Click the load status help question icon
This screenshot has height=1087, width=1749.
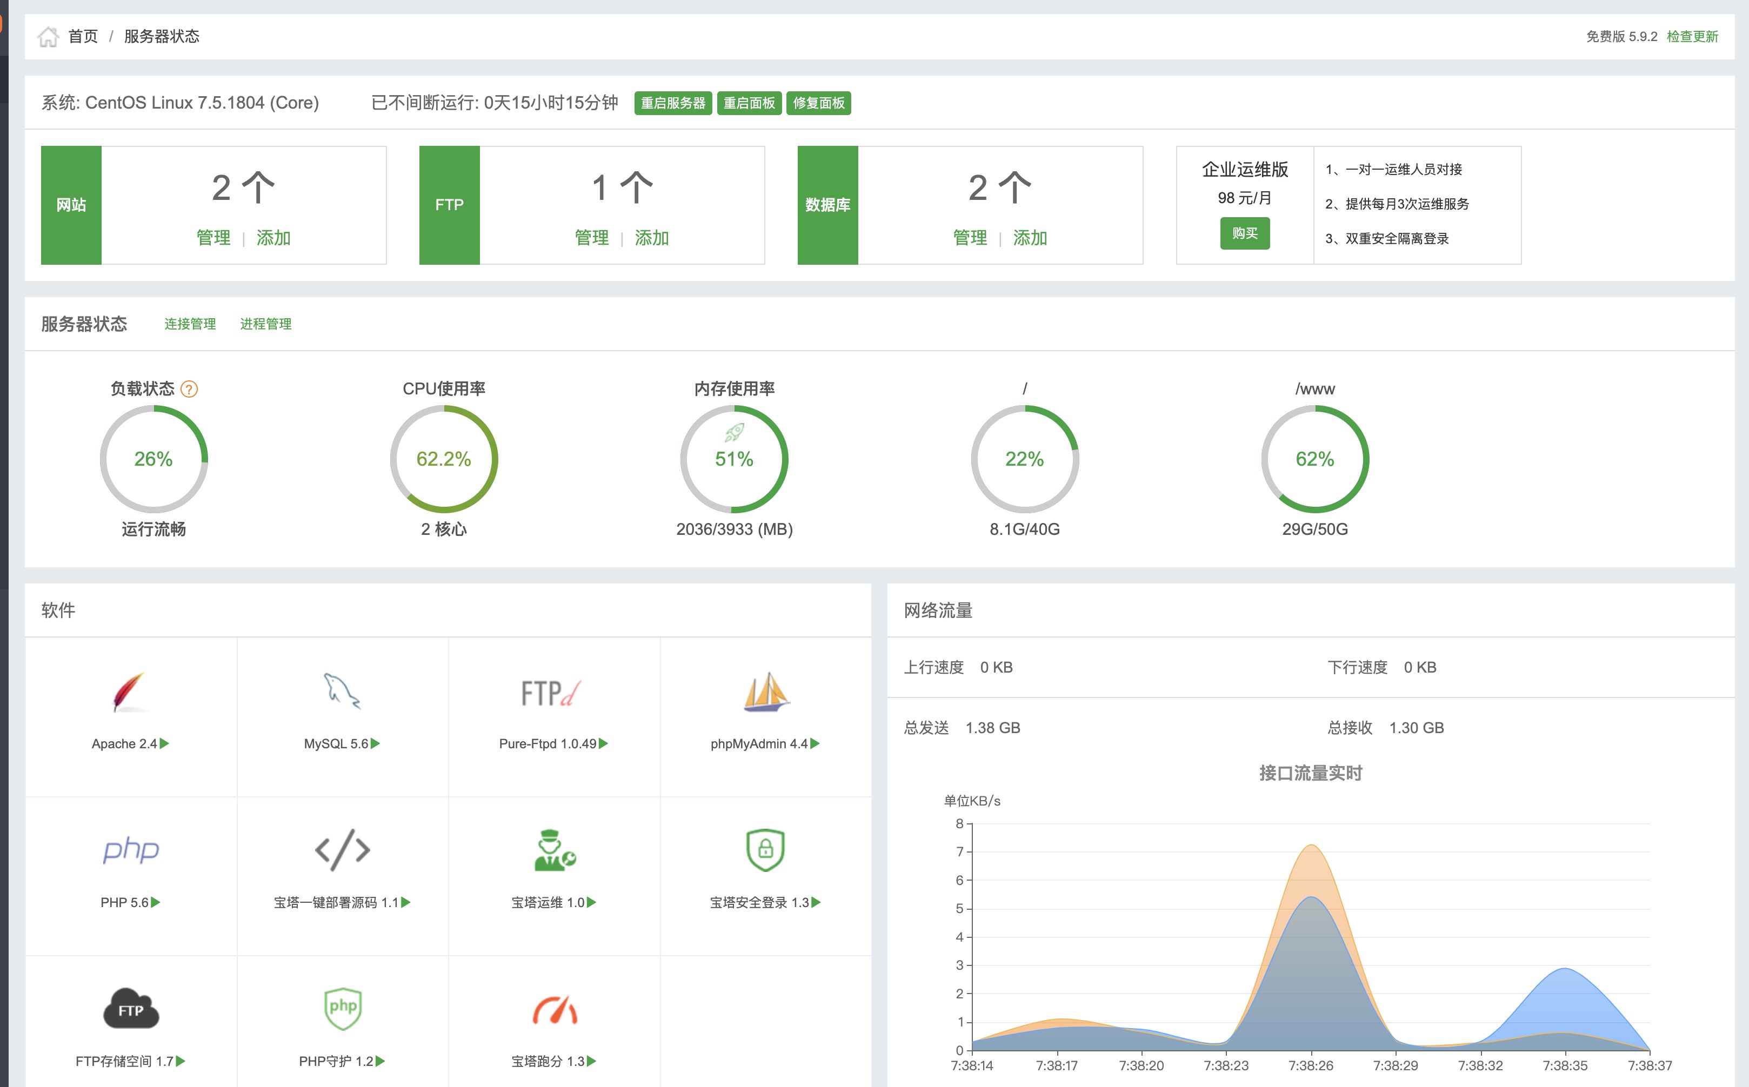click(189, 389)
